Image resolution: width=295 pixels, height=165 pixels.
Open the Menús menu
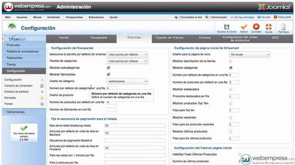pyautogui.click(x=37, y=17)
